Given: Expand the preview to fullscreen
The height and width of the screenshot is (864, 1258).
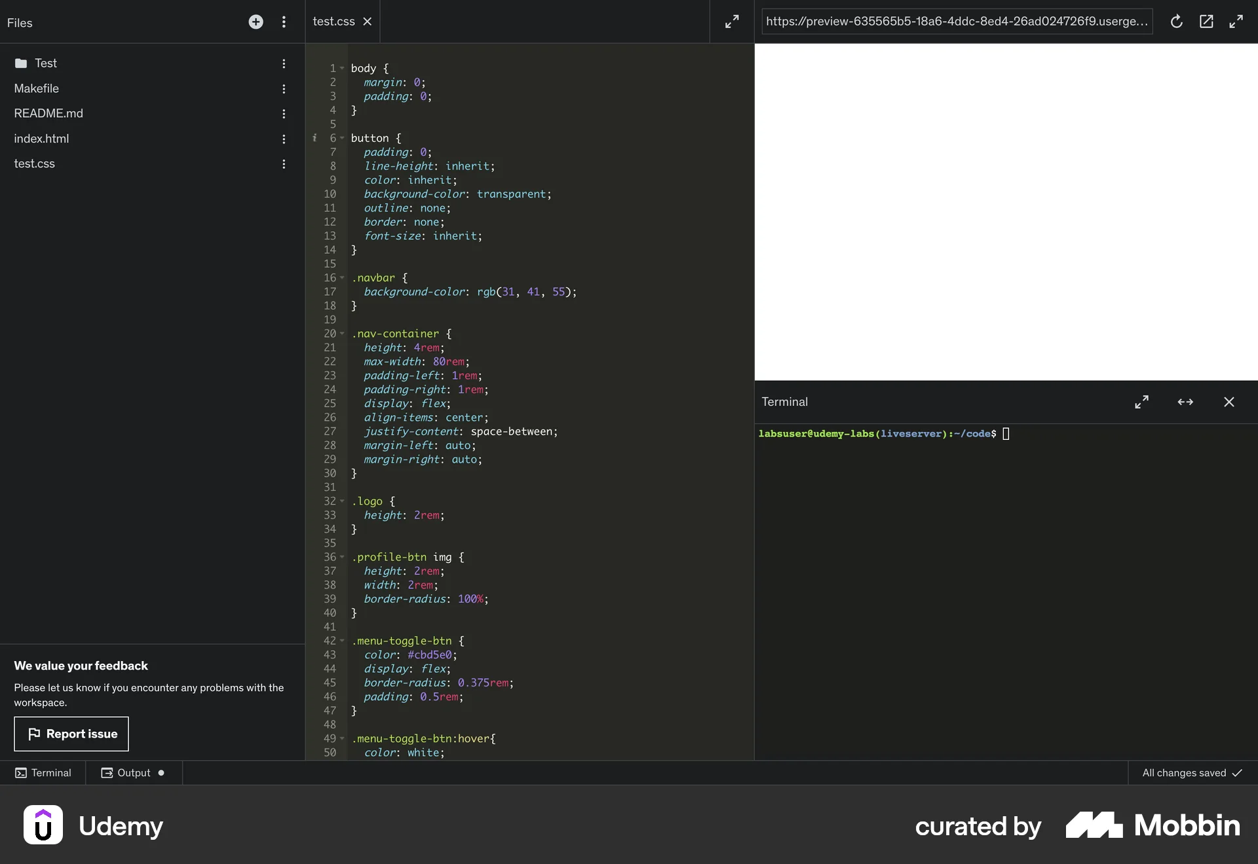Looking at the screenshot, I should click(x=1236, y=22).
